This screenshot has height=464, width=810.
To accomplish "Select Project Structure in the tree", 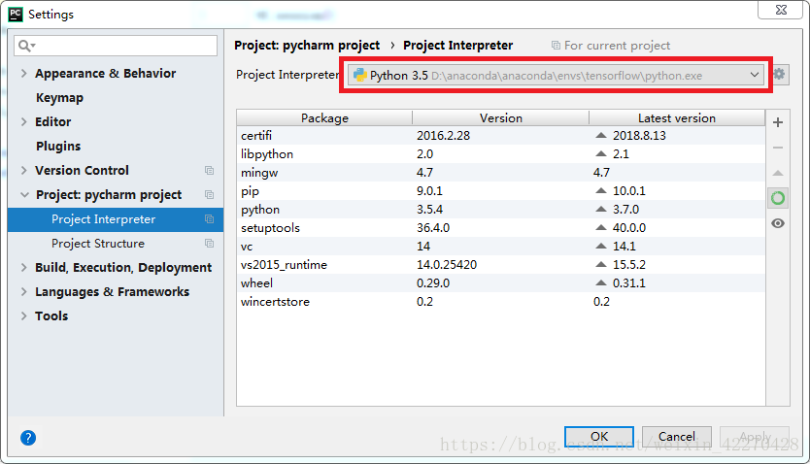I will (x=98, y=243).
